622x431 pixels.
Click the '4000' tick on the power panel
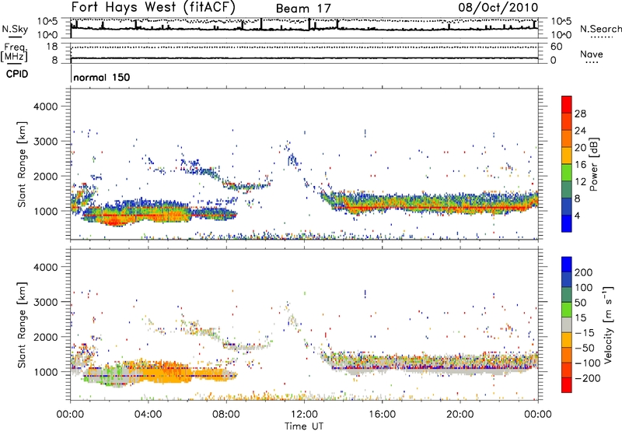point(45,107)
